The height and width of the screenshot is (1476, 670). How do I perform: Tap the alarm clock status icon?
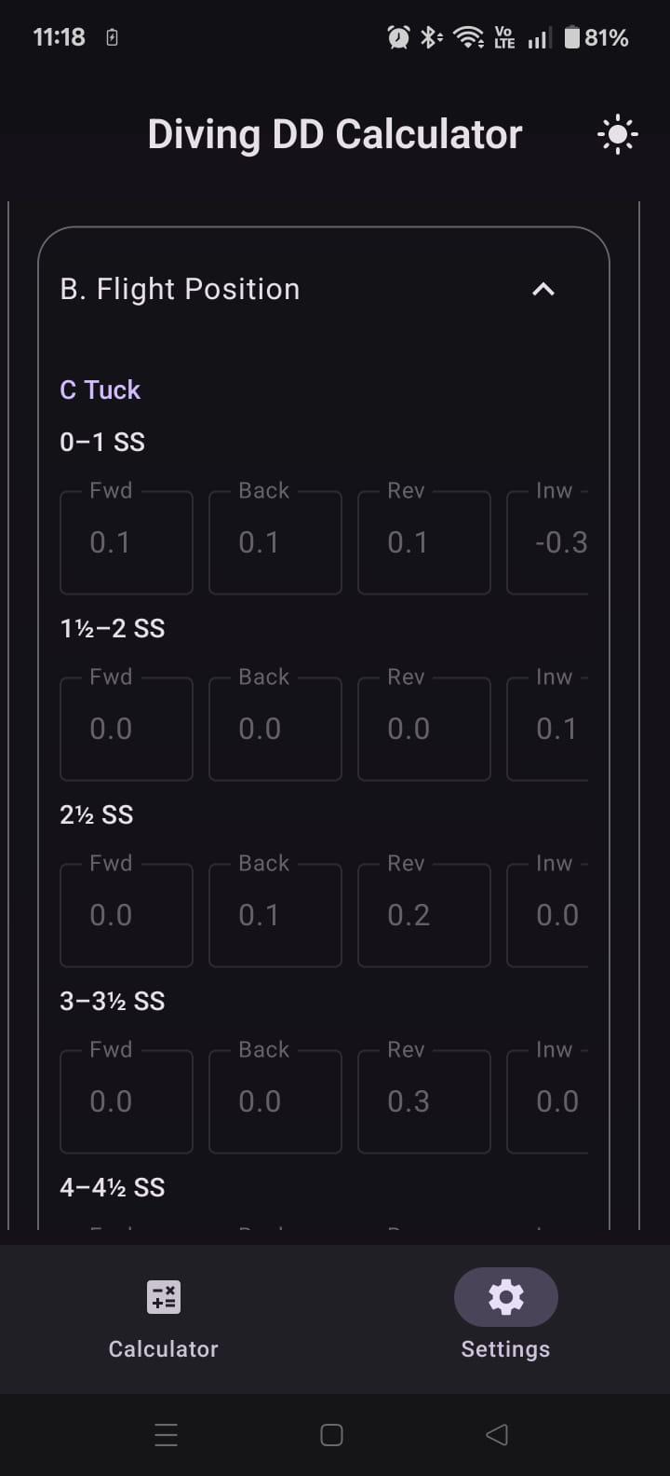click(x=398, y=37)
